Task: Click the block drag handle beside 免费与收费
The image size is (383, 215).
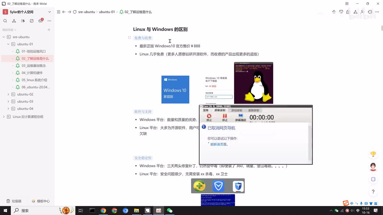Action: point(129,38)
